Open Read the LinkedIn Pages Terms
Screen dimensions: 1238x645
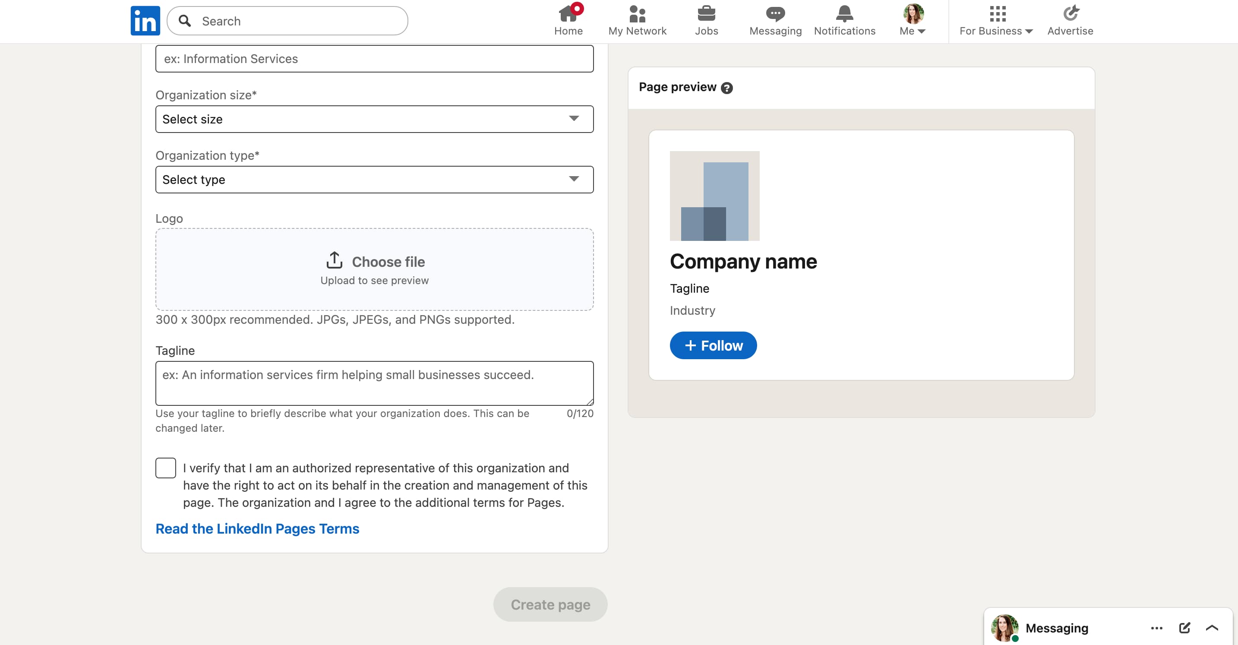257,529
